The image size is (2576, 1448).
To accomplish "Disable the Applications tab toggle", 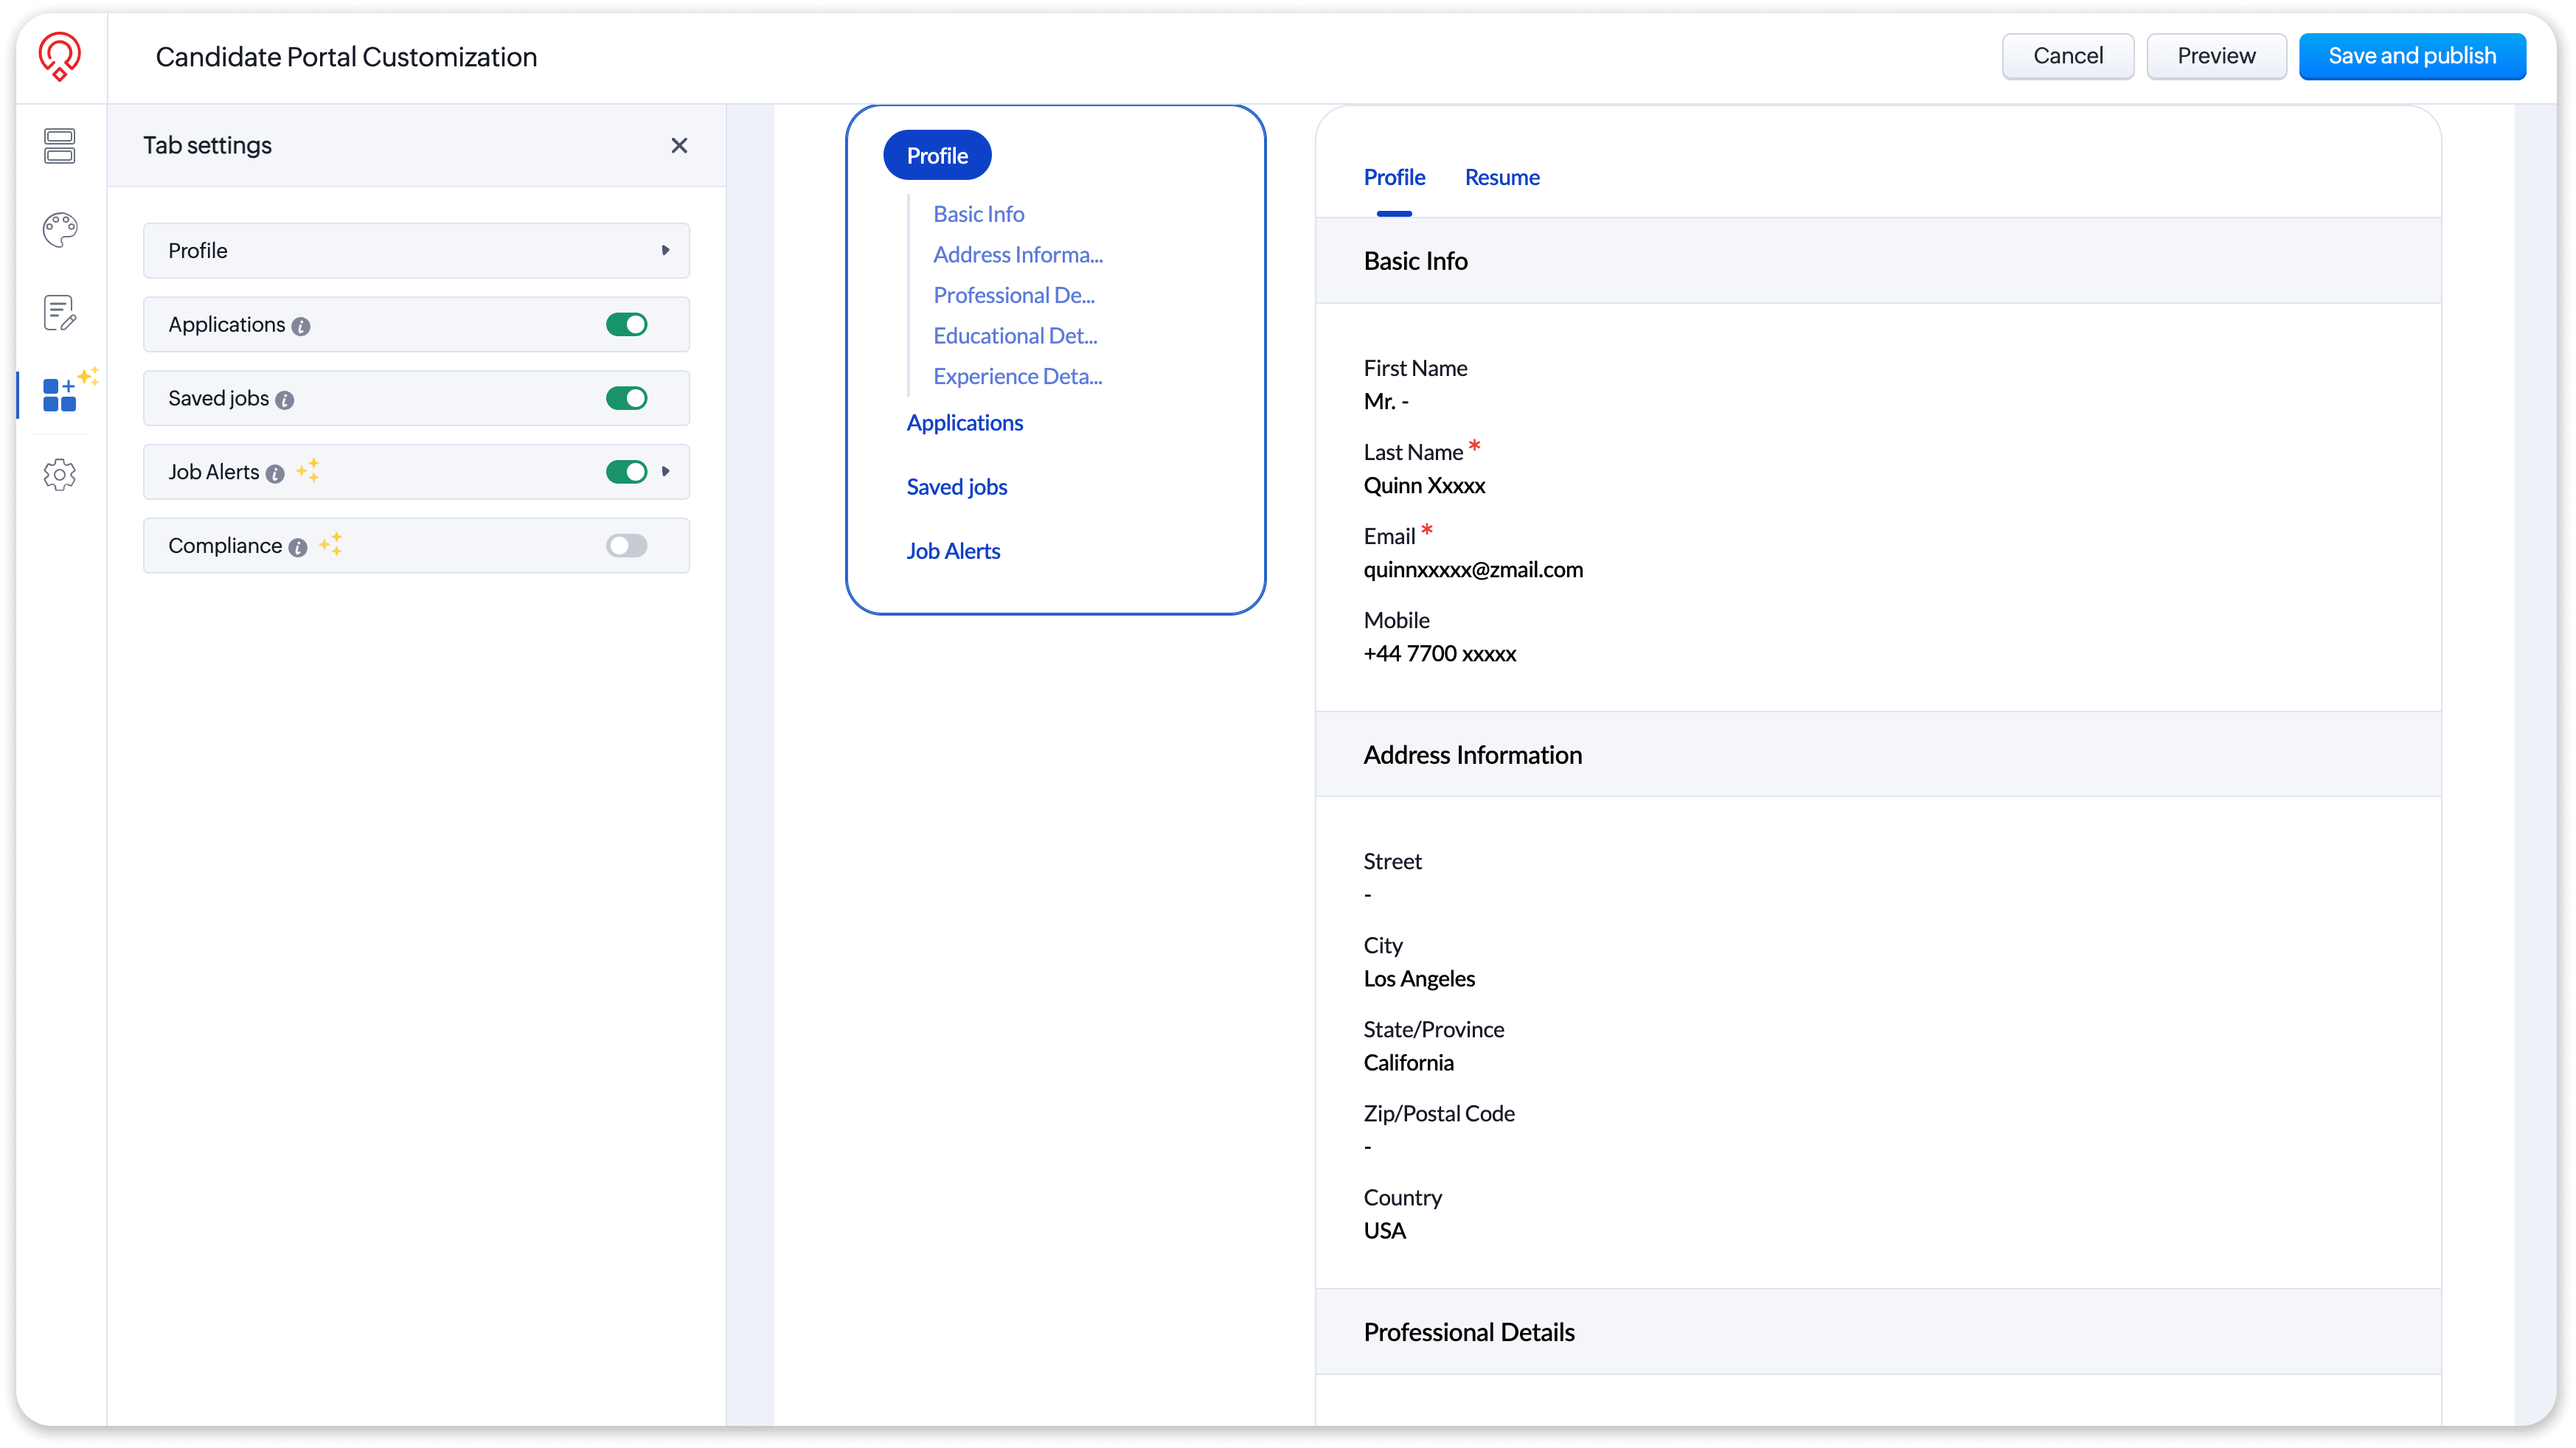I will 626,324.
